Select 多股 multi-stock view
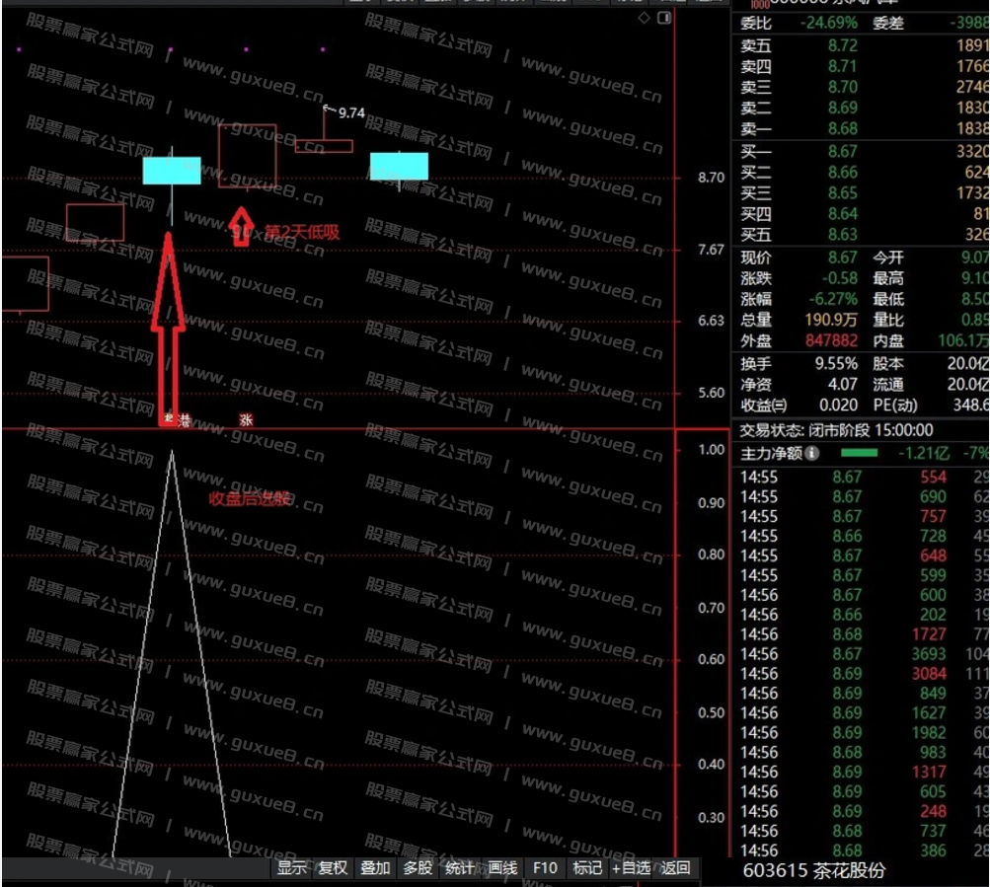Screen dimensions: 990x887 coord(418,868)
